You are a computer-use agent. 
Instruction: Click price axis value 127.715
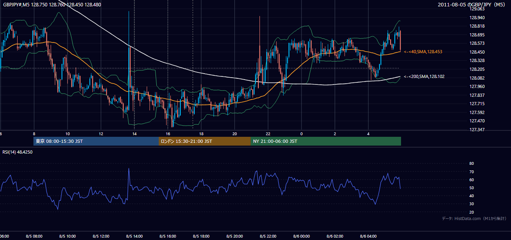(x=477, y=104)
